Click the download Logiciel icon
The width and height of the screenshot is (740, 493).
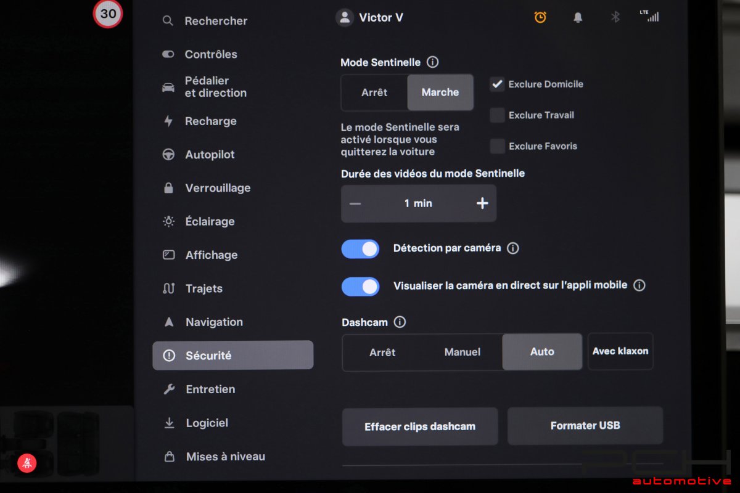(169, 423)
